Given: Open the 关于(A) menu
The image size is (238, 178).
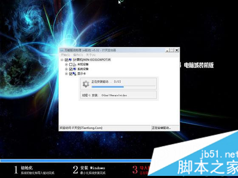Looking at the screenshot, I should 91,55.
